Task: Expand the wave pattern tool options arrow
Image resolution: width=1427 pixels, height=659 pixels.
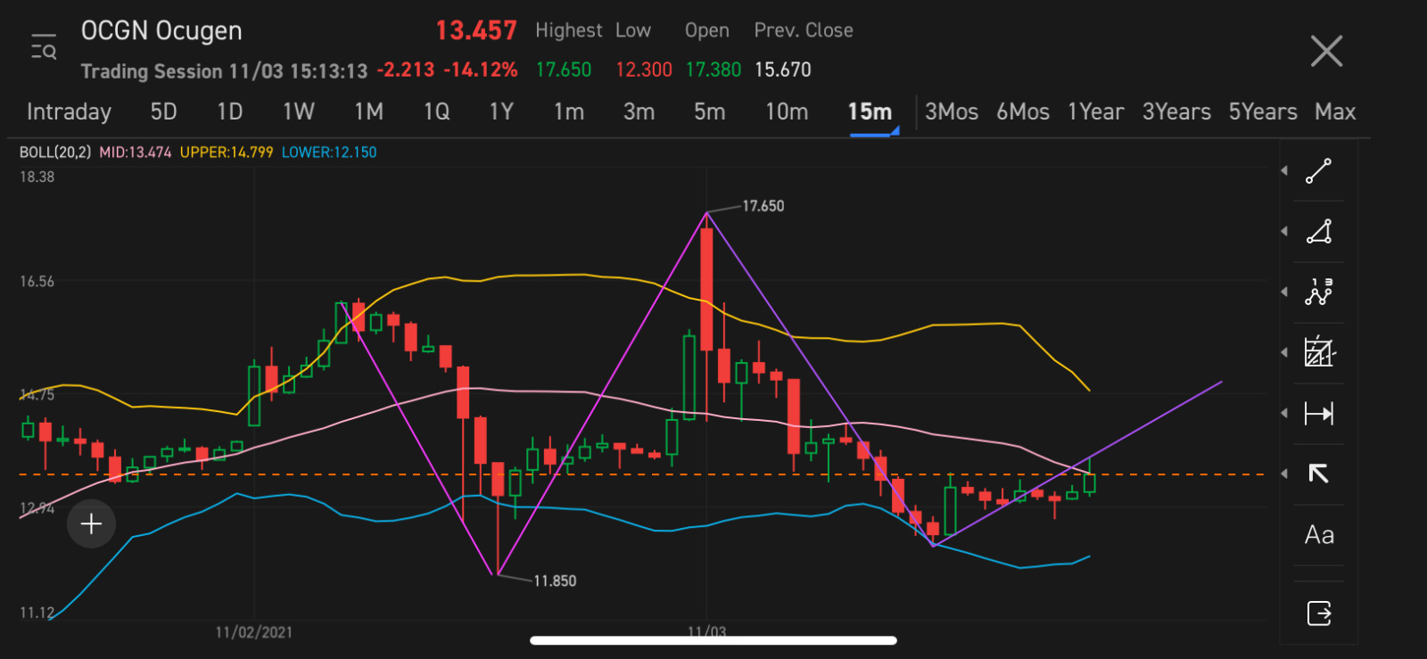Action: tap(1284, 292)
